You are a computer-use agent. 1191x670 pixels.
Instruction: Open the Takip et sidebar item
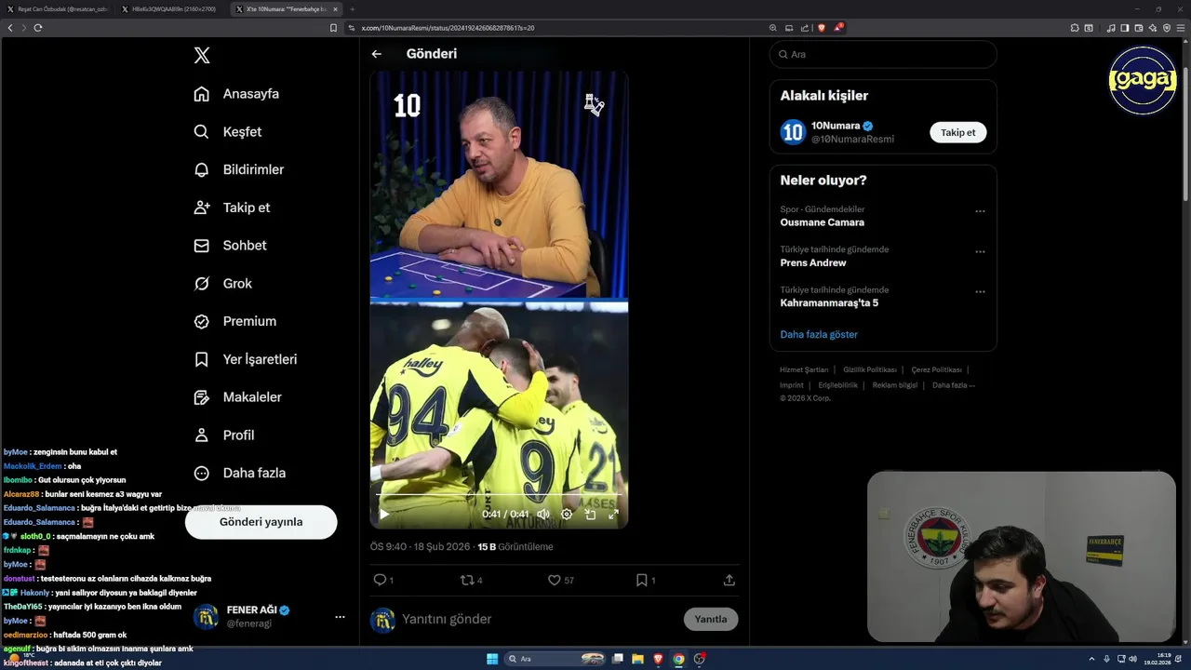232,208
